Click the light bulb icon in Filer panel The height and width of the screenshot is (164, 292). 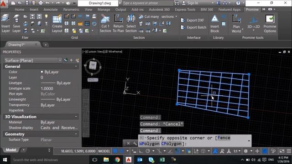coord(46,16)
